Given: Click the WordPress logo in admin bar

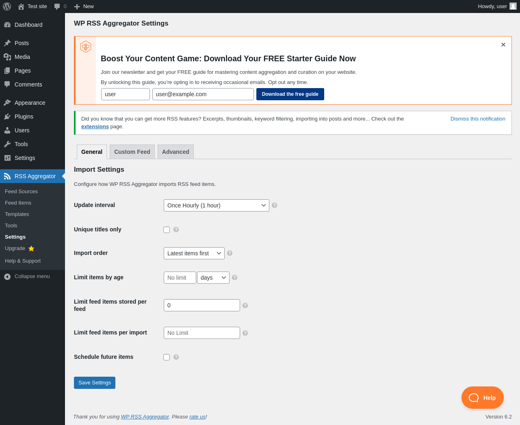Looking at the screenshot, I should (x=7, y=6).
